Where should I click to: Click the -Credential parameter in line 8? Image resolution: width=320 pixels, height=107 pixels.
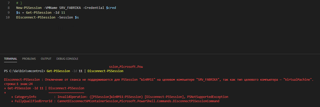(93, 8)
